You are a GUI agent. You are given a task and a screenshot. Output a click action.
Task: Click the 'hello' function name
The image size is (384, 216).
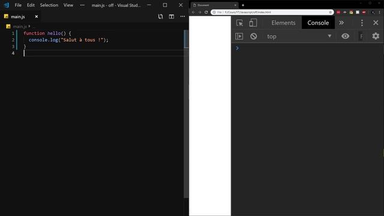pos(54,34)
